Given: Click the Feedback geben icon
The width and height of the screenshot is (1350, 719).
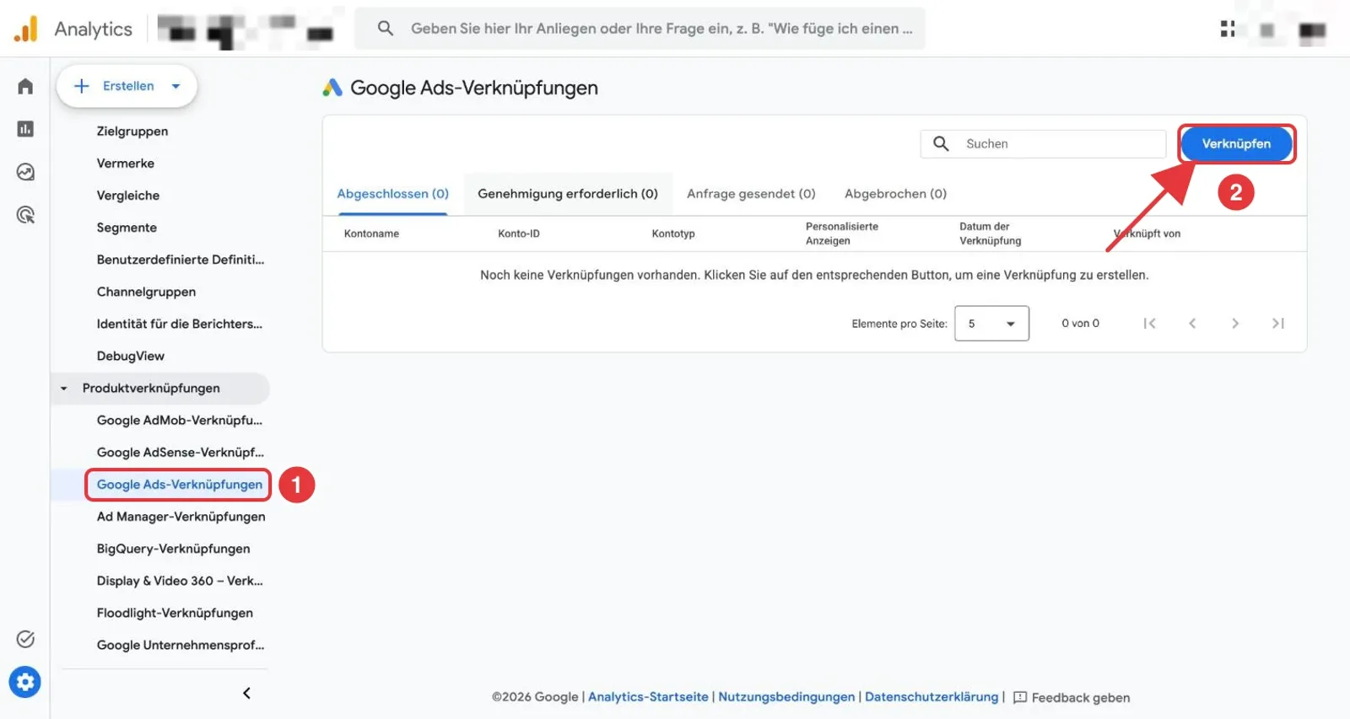Looking at the screenshot, I should click(x=1020, y=698).
